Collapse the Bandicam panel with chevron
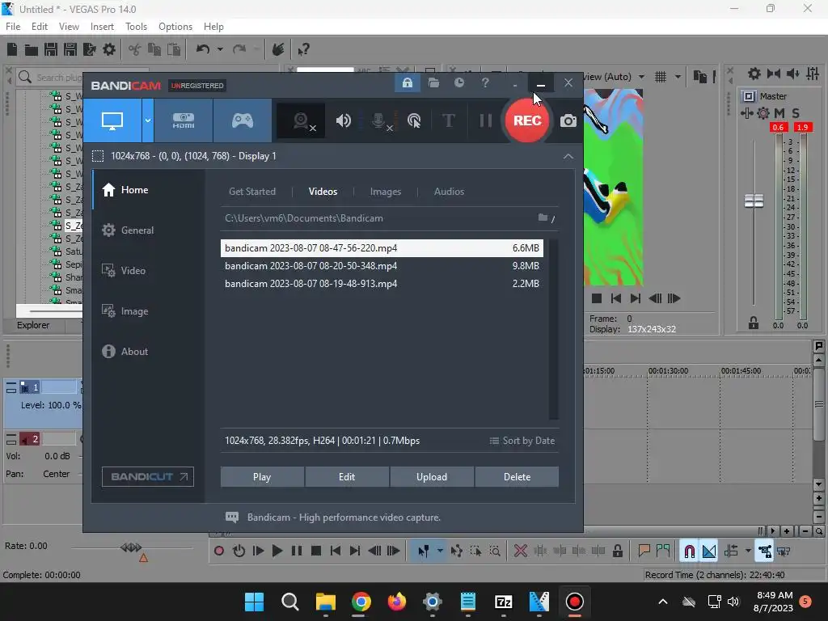828x621 pixels. point(568,156)
